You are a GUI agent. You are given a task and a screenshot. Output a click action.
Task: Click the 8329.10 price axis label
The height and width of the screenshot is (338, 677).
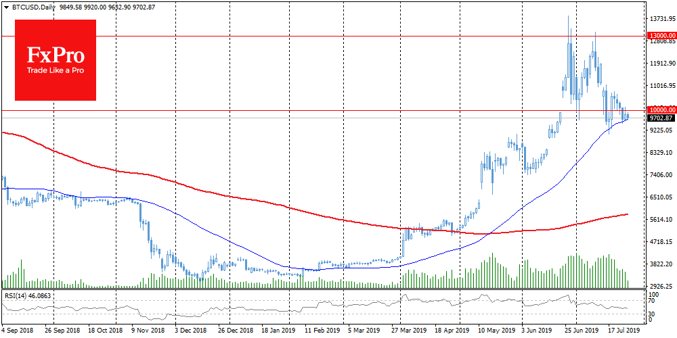[660, 153]
